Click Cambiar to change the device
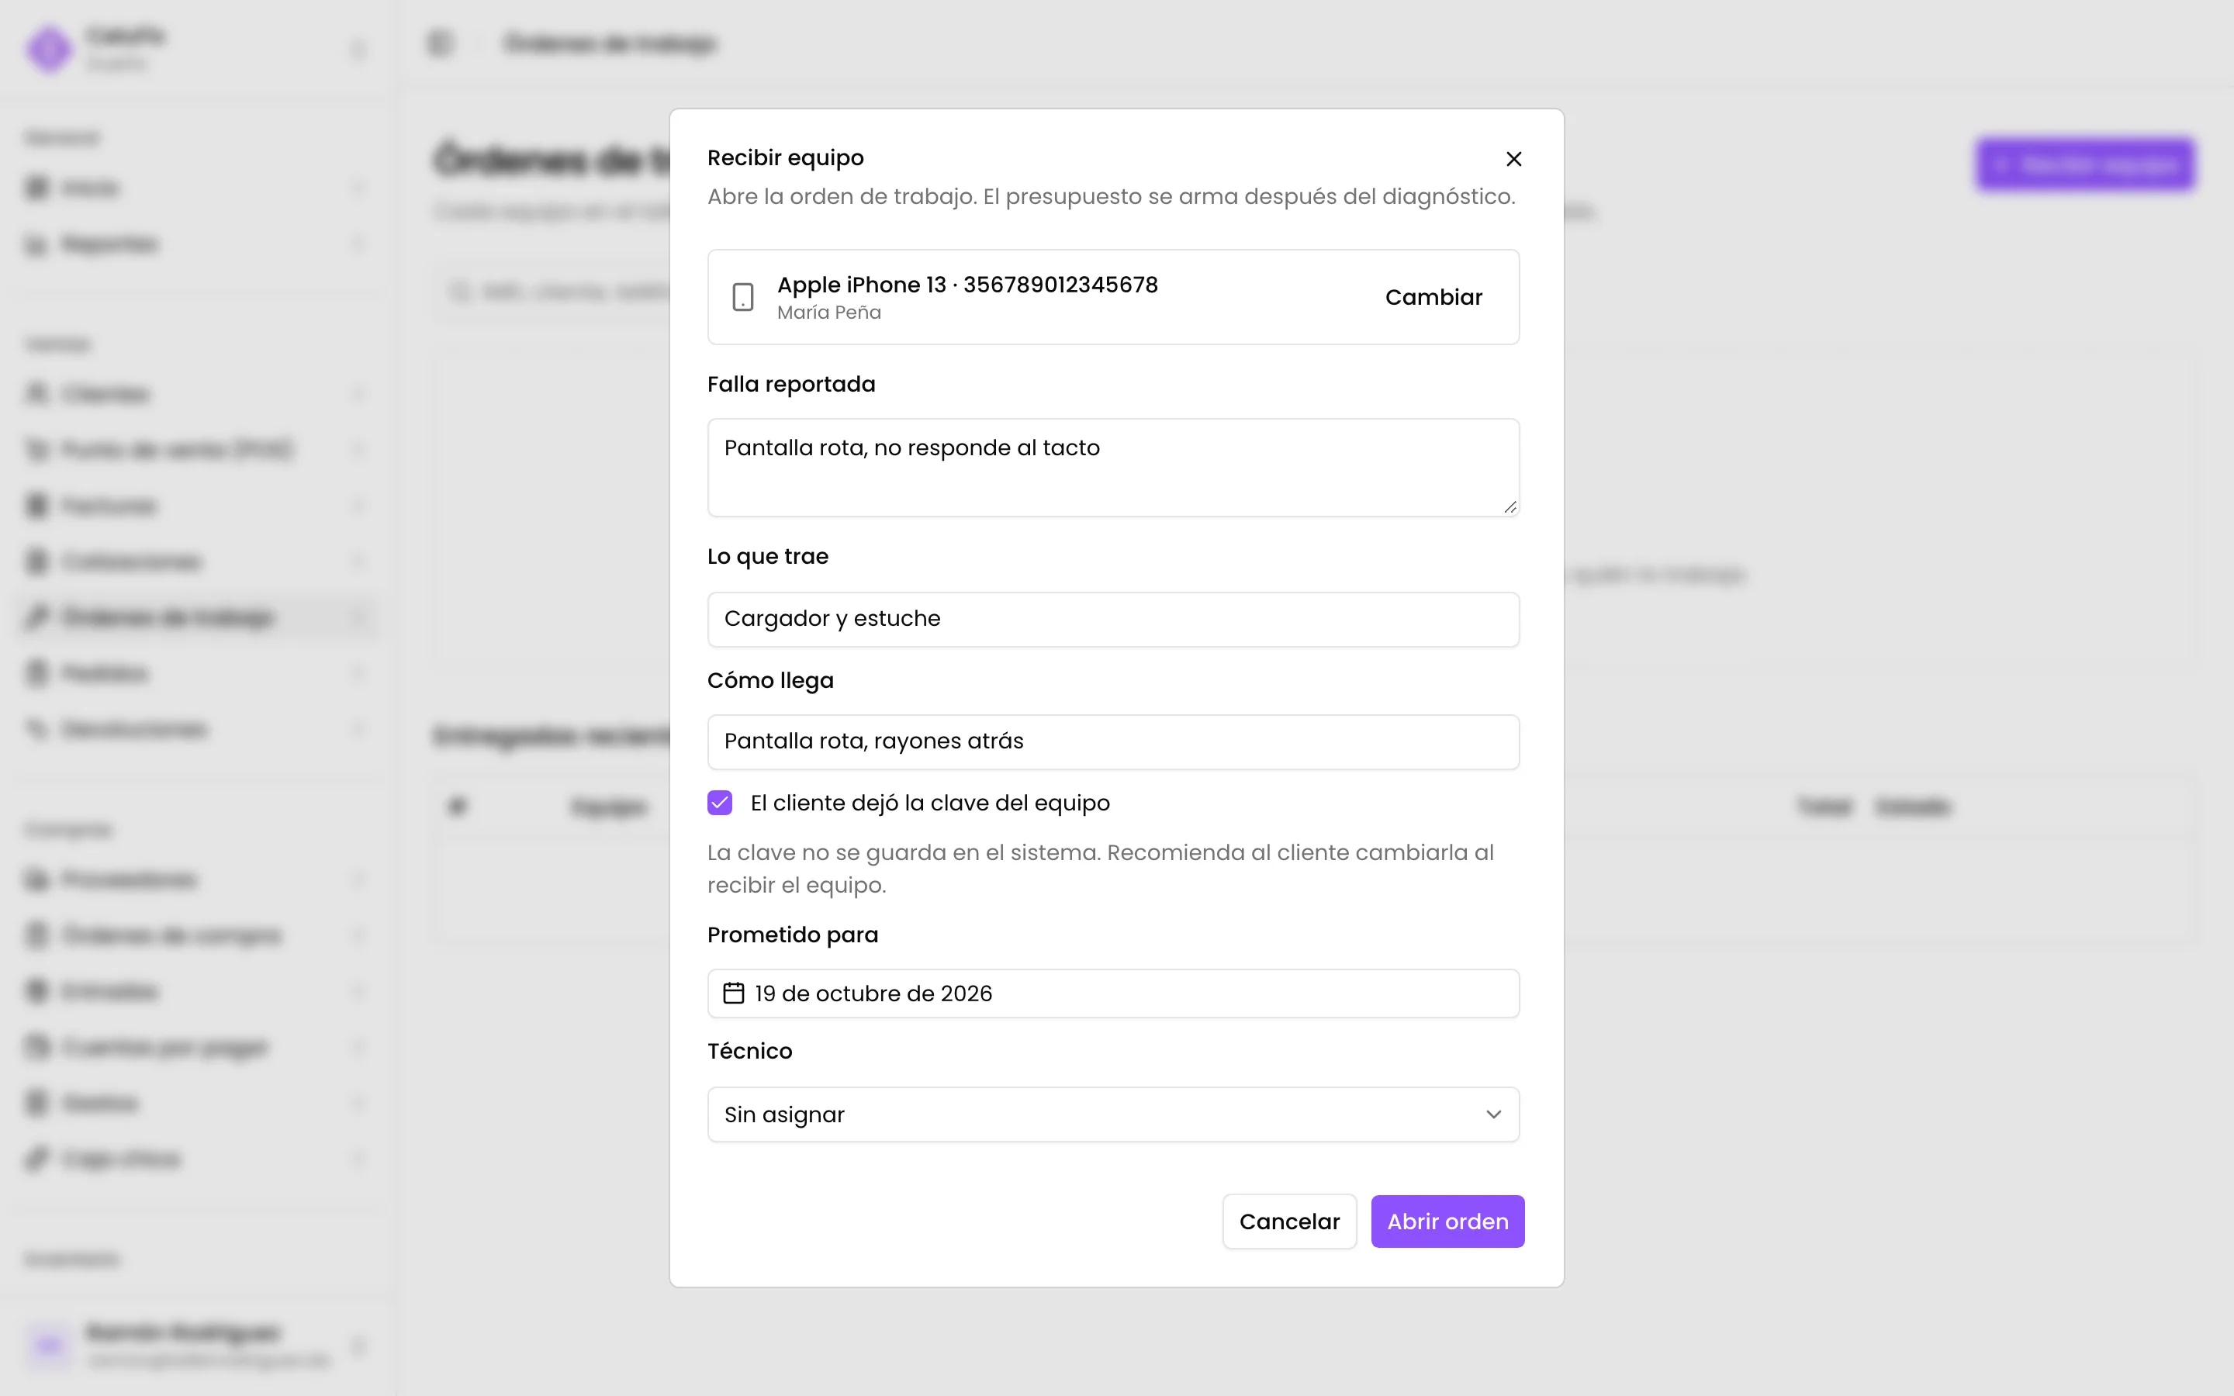 tap(1433, 297)
